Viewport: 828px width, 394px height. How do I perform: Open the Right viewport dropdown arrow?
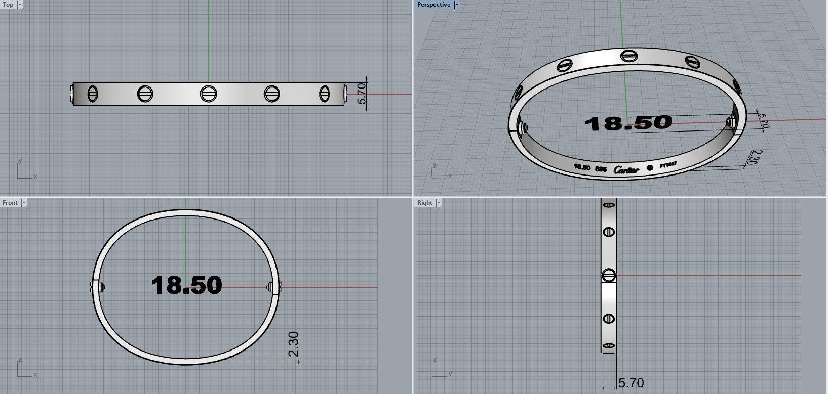(439, 203)
